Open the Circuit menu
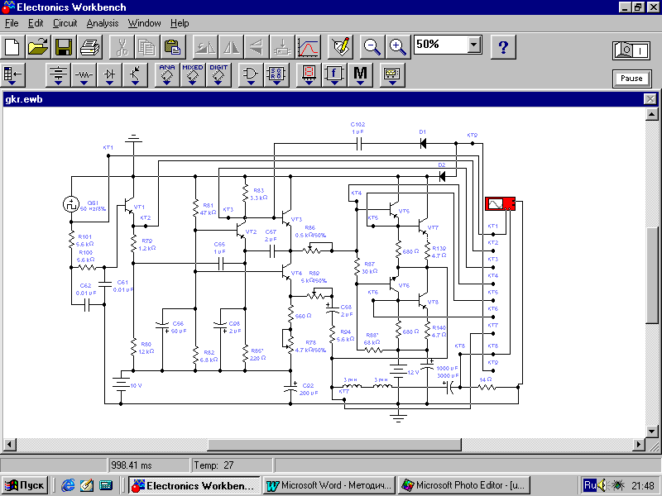The image size is (662, 496). 65,23
